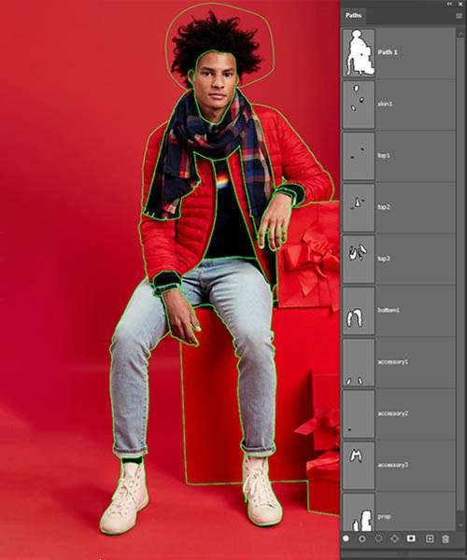Make work path from selection
This screenshot has width=467, height=560.
394,539
